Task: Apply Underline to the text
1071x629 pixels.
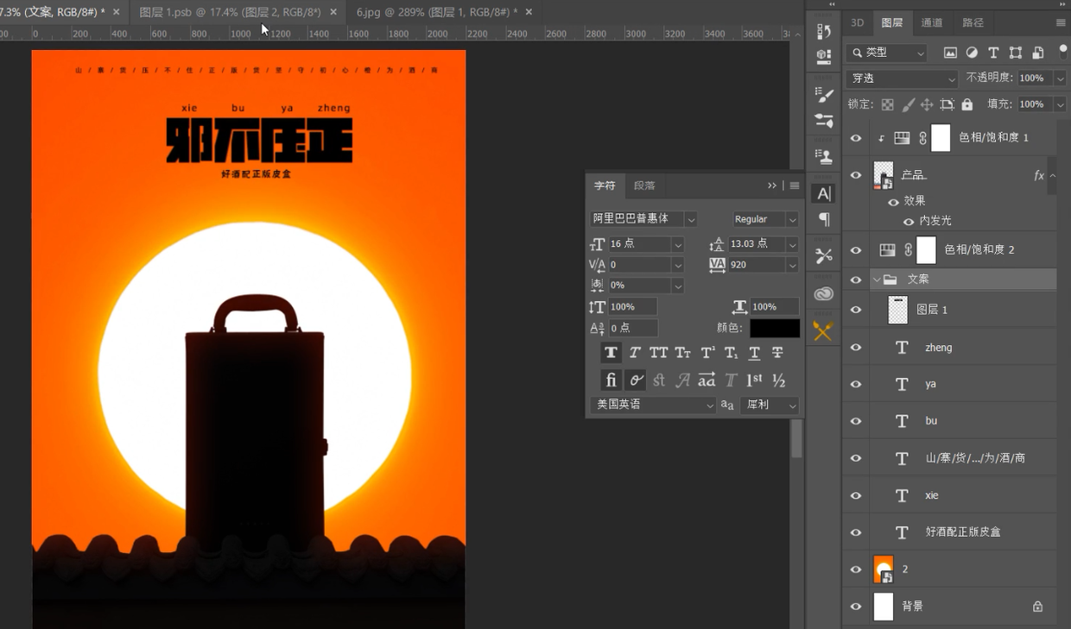Action: (754, 353)
